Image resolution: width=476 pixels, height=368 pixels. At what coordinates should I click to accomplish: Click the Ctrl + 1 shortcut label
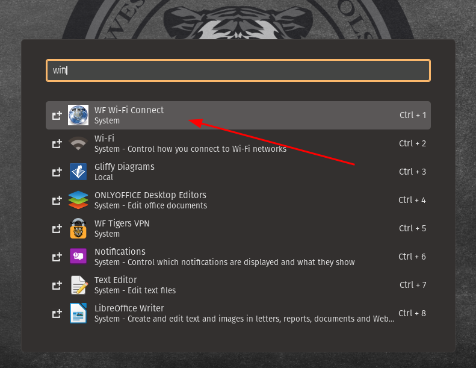click(x=413, y=115)
